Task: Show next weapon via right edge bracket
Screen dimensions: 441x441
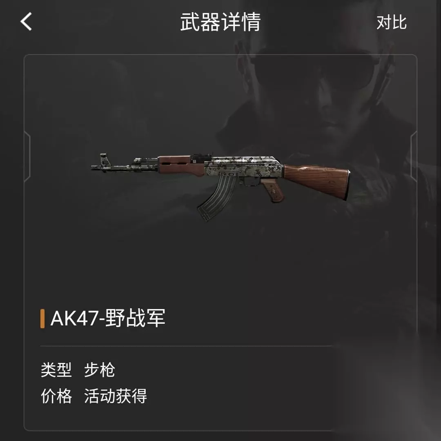Action: (x=414, y=156)
